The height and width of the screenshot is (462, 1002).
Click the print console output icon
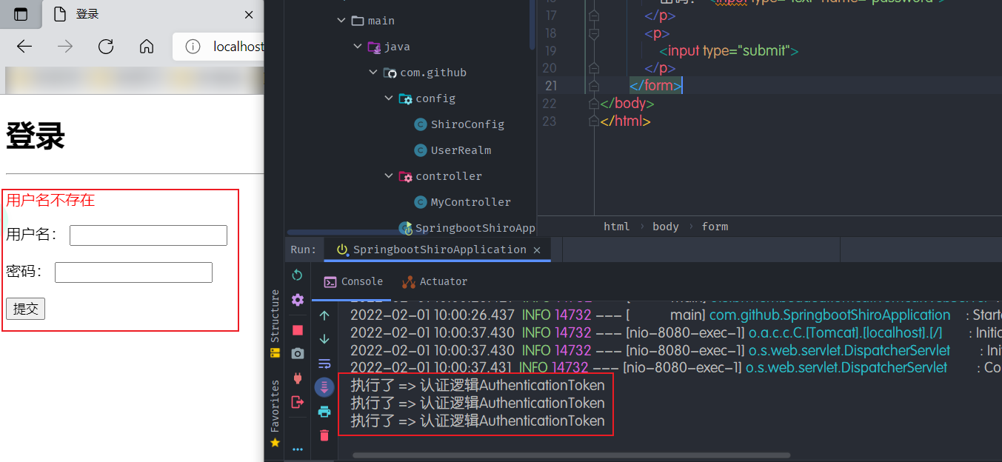point(324,412)
